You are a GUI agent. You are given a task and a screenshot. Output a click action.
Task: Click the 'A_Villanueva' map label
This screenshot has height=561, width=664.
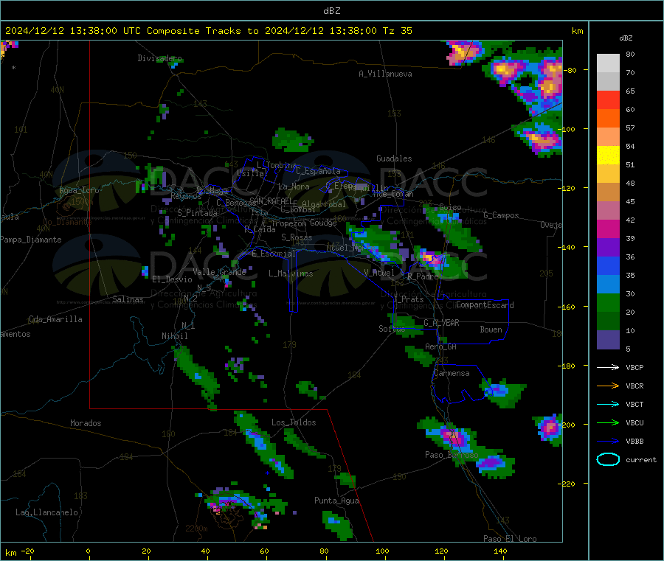385,74
